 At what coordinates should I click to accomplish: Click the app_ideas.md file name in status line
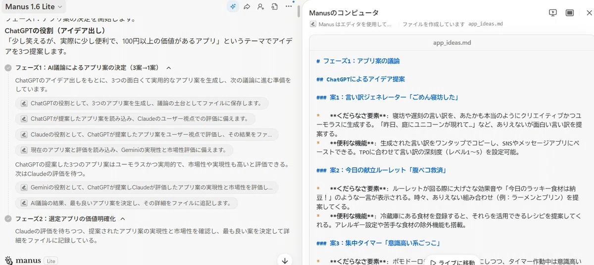tap(486, 24)
